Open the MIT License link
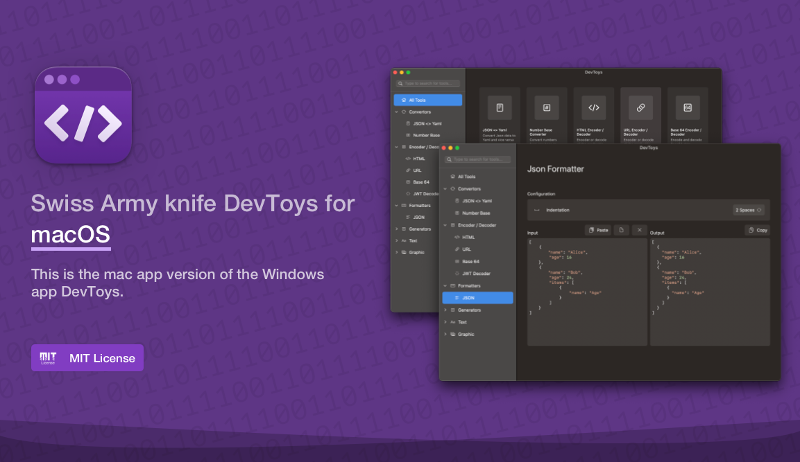 pos(87,357)
